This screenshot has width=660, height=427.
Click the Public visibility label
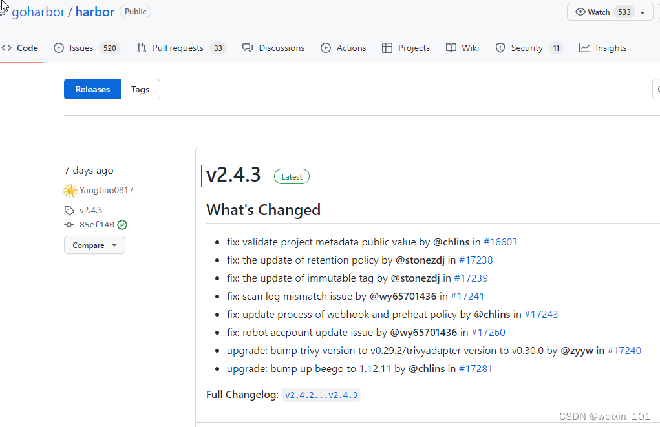[x=136, y=12]
